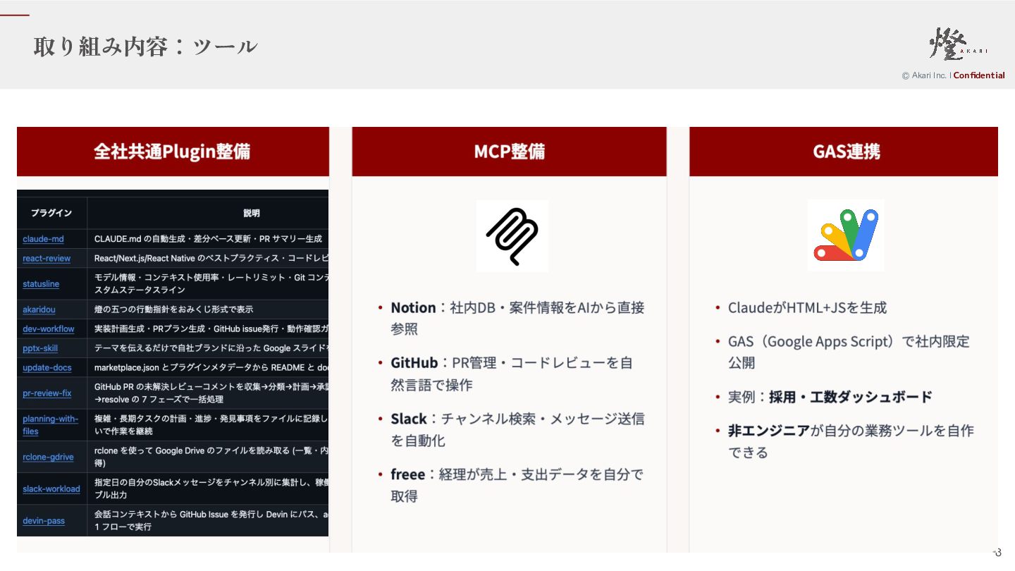Click the テーマを伝えるだけで description cell
The width and height of the screenshot is (1015, 571).
coord(208,348)
